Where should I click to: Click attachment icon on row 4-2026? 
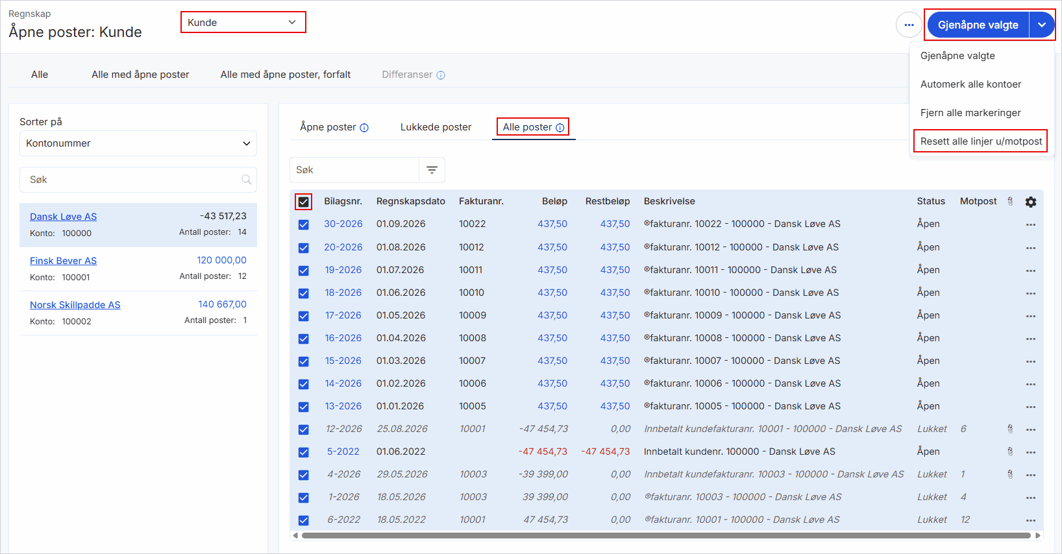coord(1010,474)
